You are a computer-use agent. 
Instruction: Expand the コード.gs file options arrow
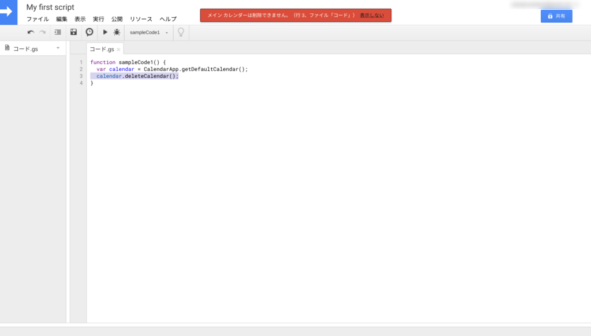[x=58, y=48]
